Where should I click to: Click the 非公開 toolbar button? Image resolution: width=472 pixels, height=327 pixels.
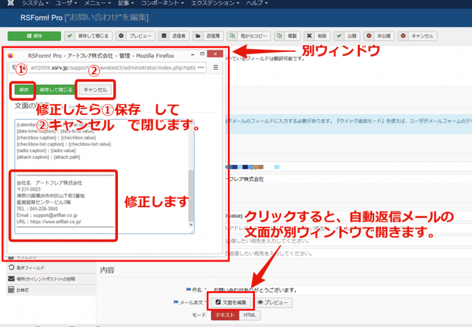tap(379, 36)
